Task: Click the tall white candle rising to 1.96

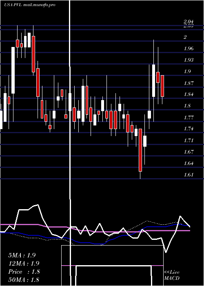Action: pyautogui.click(x=13, y=70)
